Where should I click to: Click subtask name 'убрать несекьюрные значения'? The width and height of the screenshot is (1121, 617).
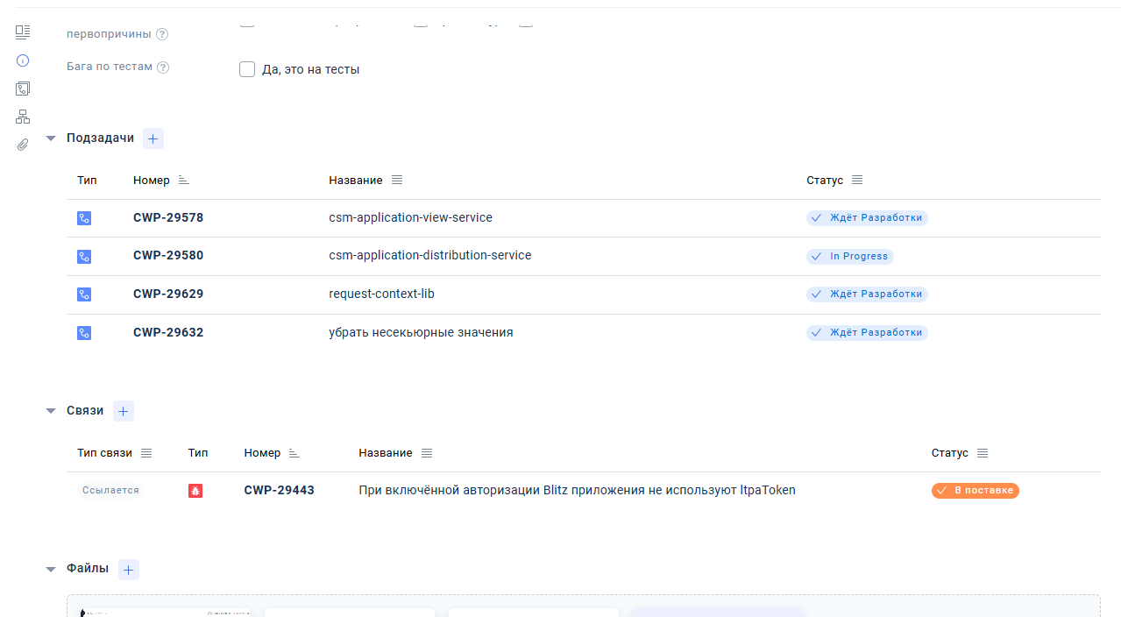(421, 332)
